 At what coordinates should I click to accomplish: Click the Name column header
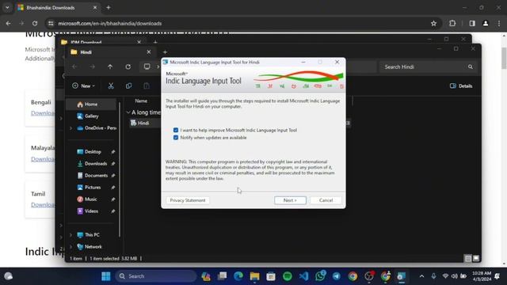point(141,101)
